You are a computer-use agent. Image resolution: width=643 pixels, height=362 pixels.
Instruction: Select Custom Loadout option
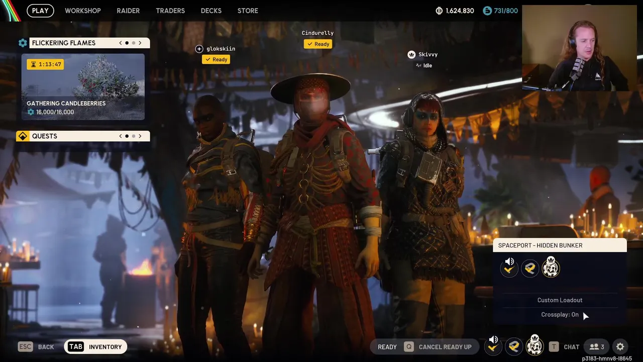coord(560,300)
